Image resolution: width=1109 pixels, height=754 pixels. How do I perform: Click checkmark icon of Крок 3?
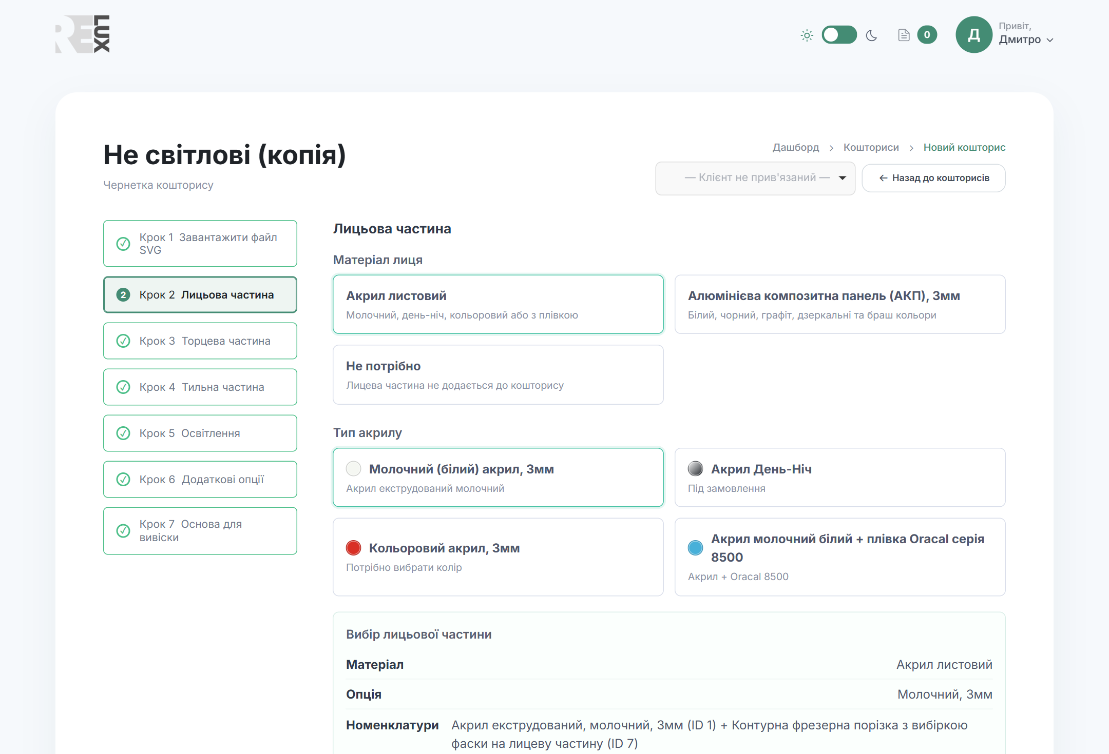[x=123, y=341]
